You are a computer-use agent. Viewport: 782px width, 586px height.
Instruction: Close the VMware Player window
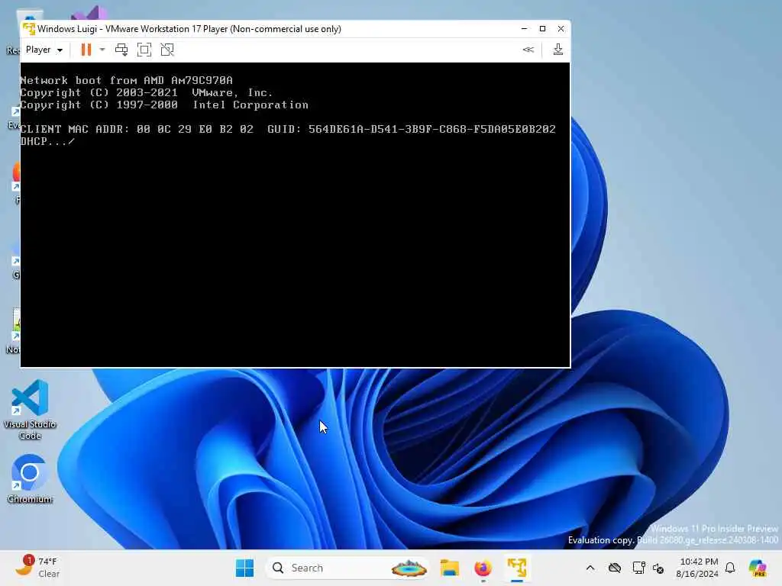point(561,29)
